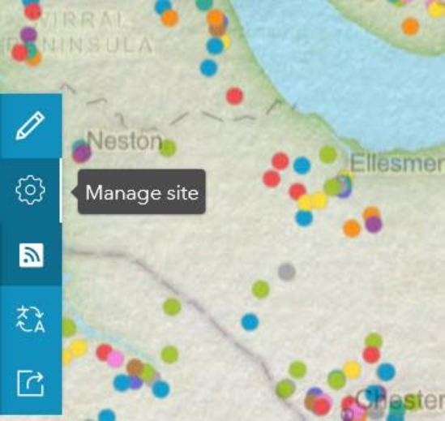Open Manage site gear icon
445x421 pixels.
pyautogui.click(x=30, y=190)
